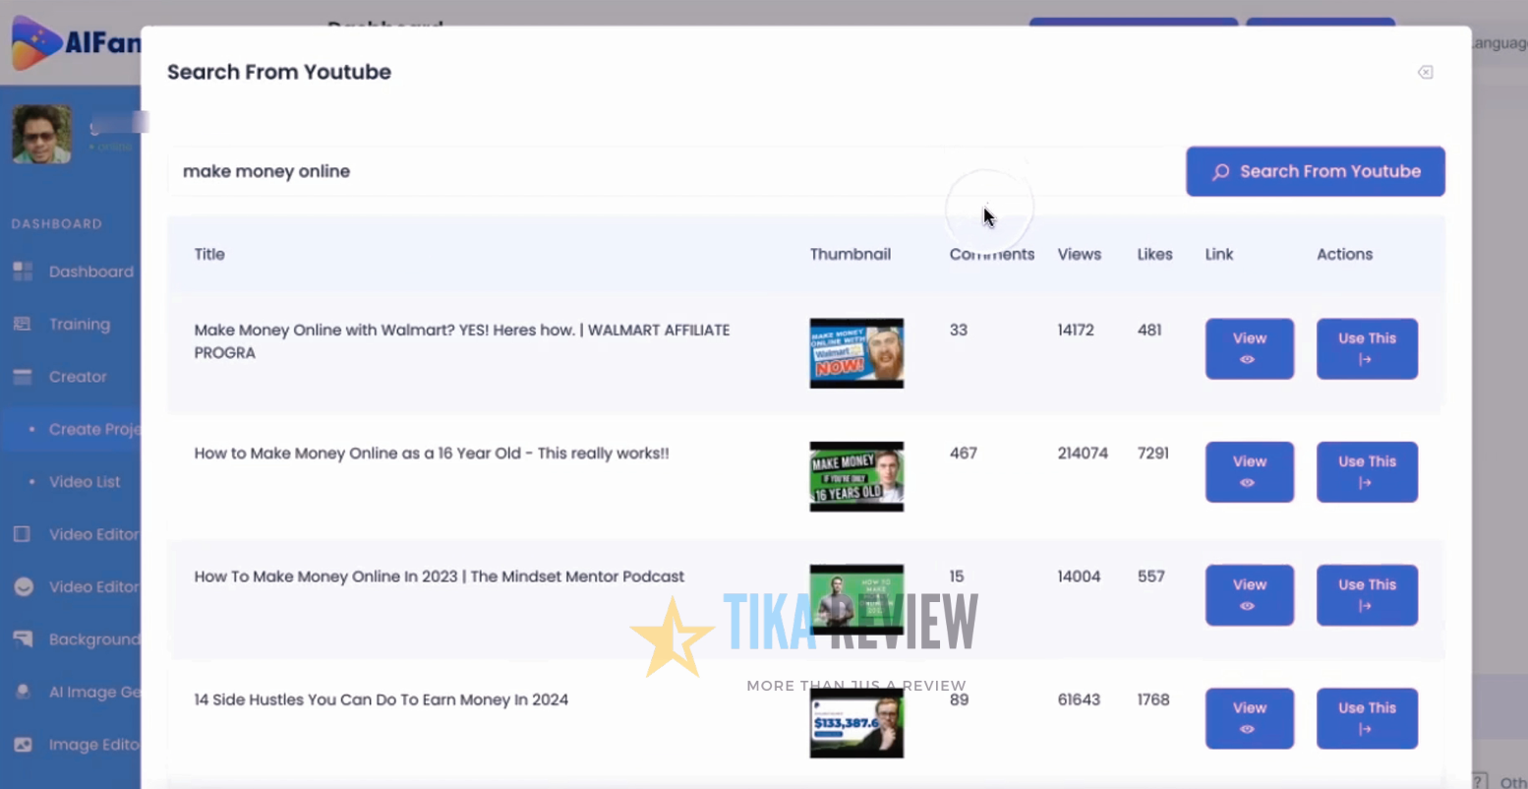Screen dimensions: 1528x789
Task: Dismiss the Search From Youtube dialog
Action: pyautogui.click(x=1426, y=72)
